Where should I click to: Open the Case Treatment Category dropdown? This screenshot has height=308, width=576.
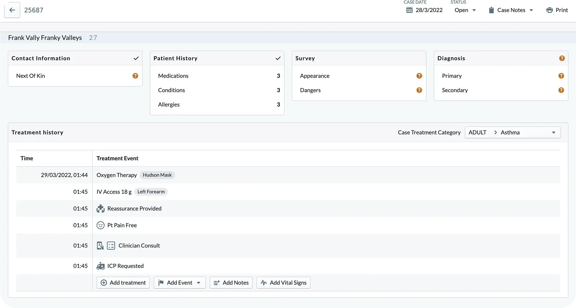(x=512, y=132)
